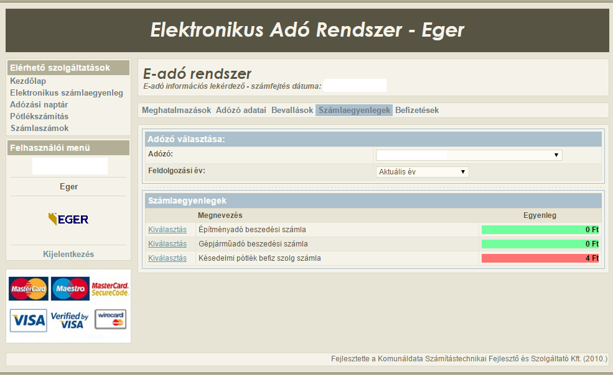This screenshot has height=375, width=613.
Task: Click the Késedelmi pótlék befiz szolg számla text
Action: 260,258
